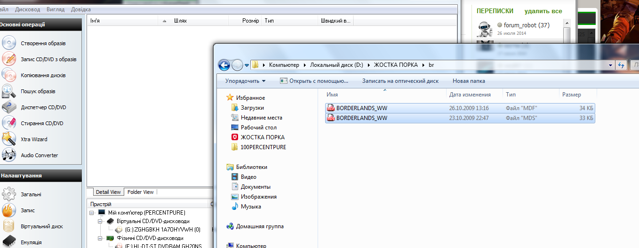This screenshot has height=248, width=639.
Task: Select Запис CD/DVD з образів icon
Action: (9, 59)
